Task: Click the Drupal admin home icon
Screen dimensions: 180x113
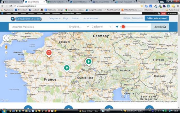Action: [2, 13]
